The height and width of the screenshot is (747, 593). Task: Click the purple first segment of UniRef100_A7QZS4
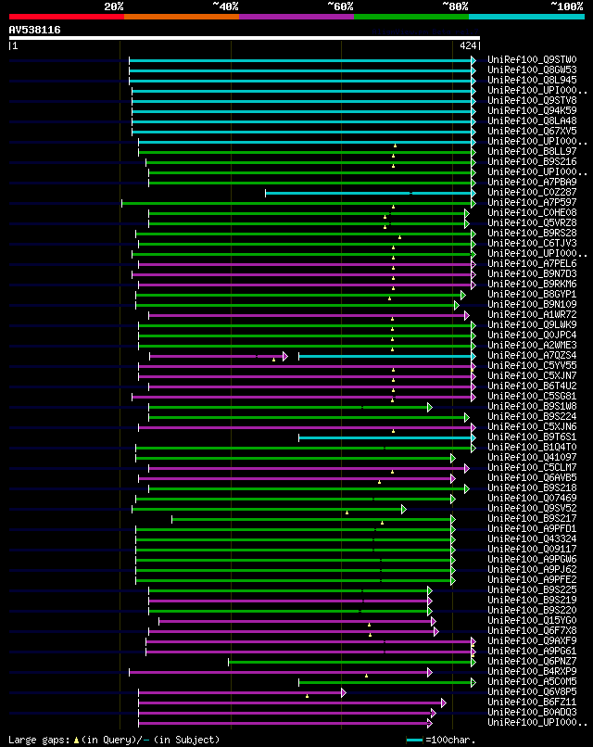(219, 356)
